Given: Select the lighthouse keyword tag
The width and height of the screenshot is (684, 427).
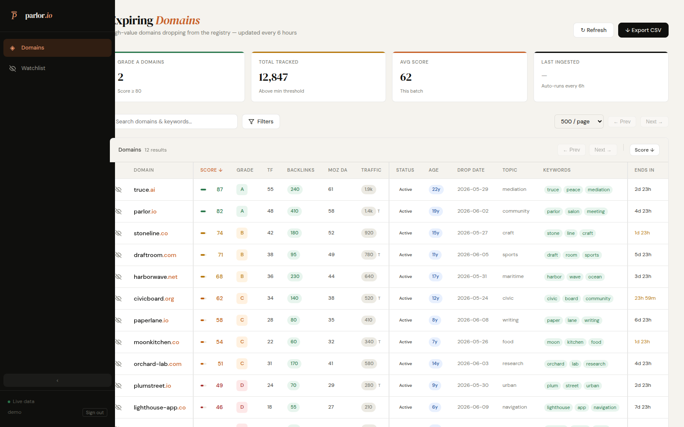Looking at the screenshot, I should coord(558,407).
